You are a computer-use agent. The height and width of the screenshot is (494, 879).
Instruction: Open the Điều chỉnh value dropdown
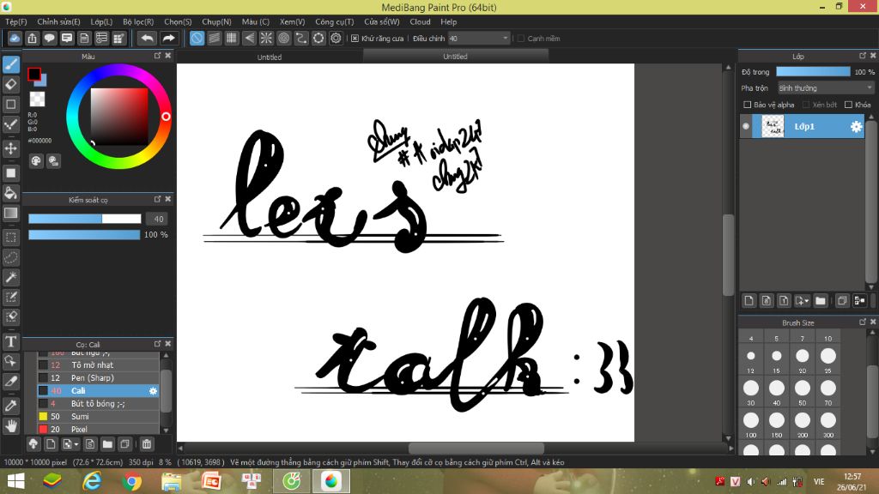coord(479,39)
